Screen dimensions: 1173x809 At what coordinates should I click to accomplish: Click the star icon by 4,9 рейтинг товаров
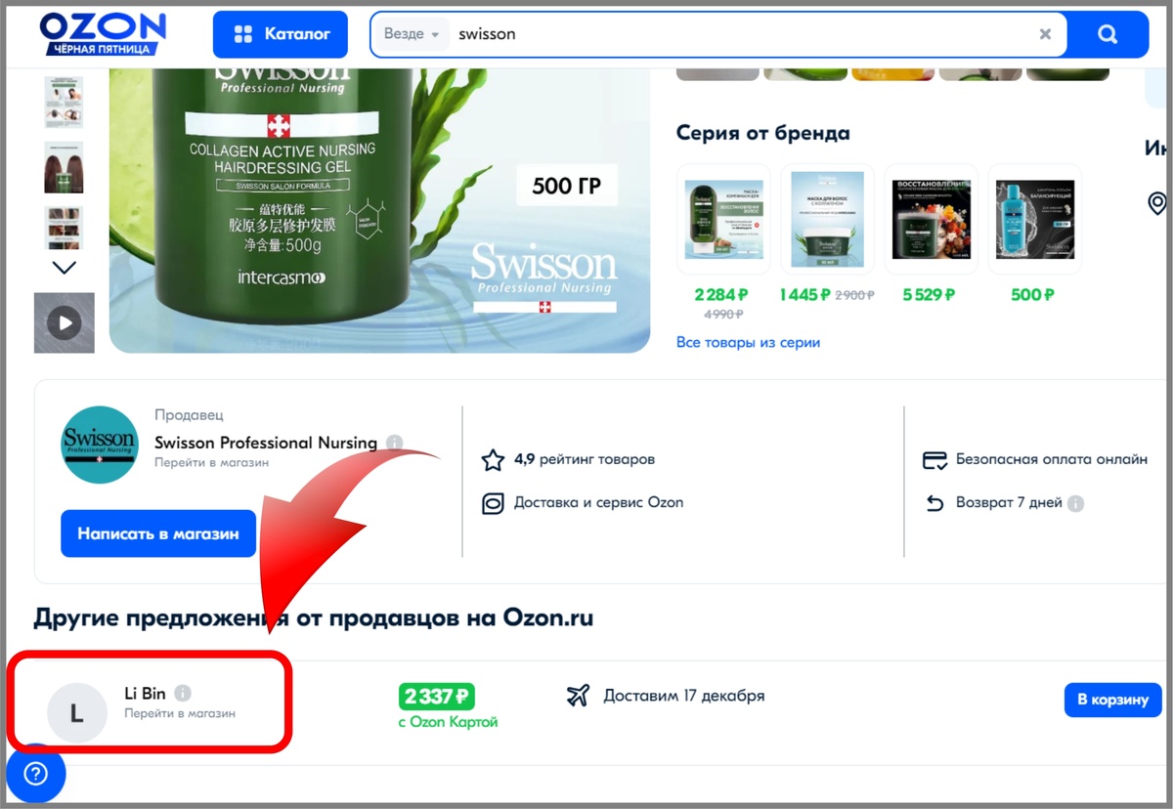pyautogui.click(x=494, y=459)
